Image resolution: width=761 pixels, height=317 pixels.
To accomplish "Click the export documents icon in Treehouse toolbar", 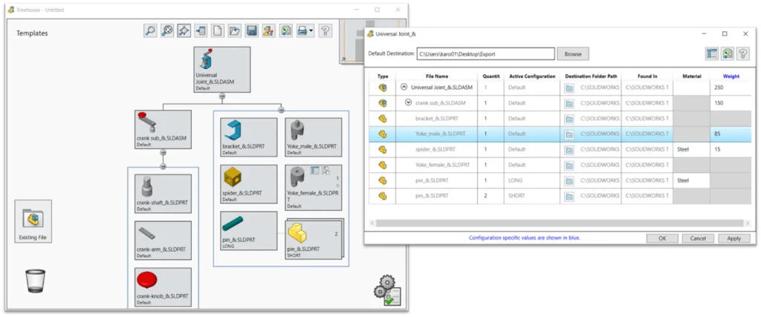I will (286, 31).
